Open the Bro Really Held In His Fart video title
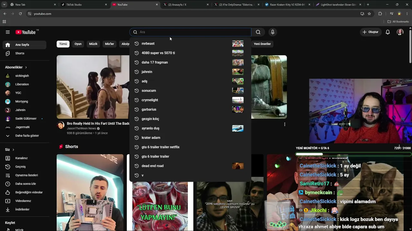412x231 pixels. click(x=98, y=124)
